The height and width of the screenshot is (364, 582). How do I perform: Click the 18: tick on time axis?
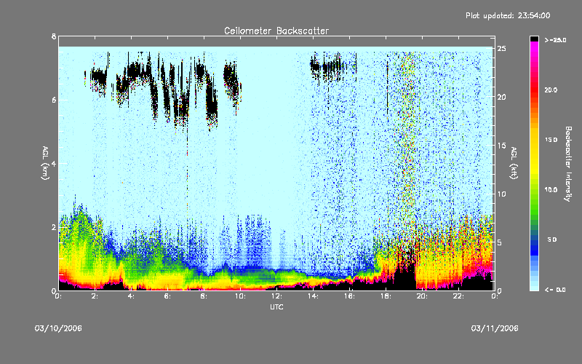point(386,296)
